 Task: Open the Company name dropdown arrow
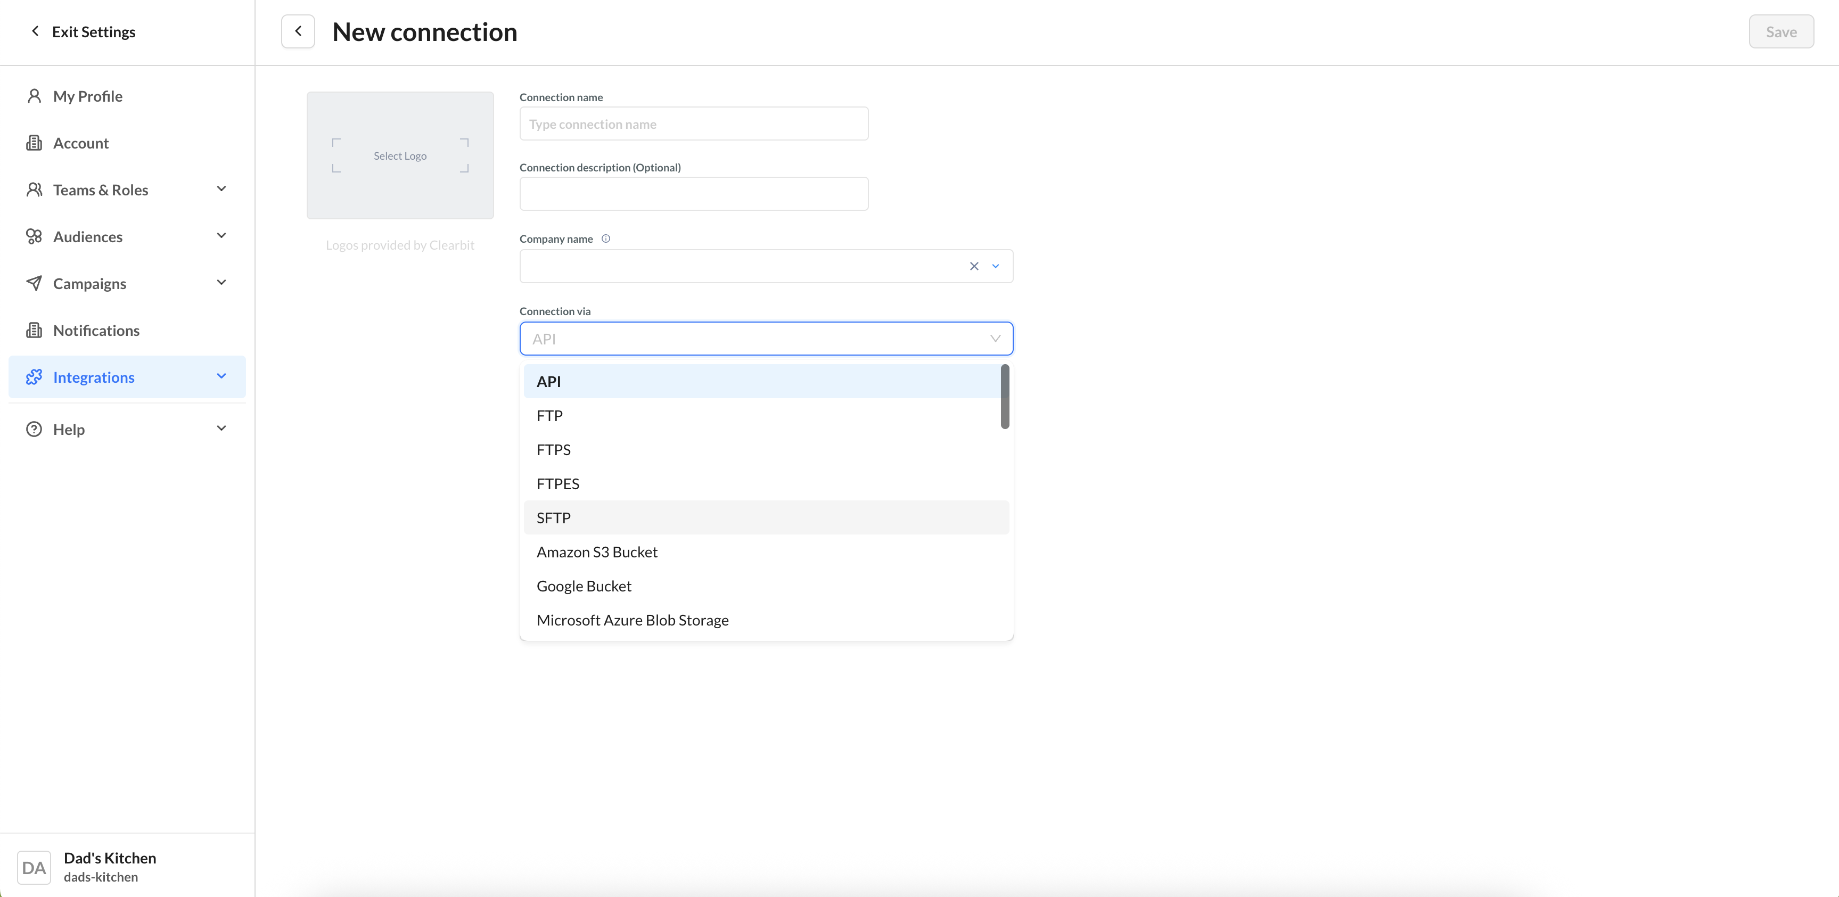[x=995, y=266]
